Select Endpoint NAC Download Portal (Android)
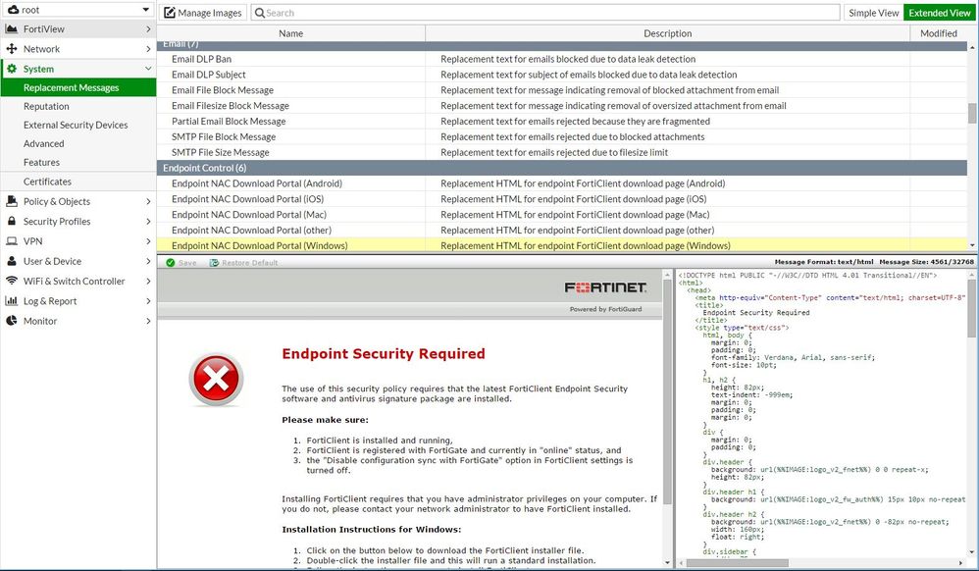The image size is (979, 571). pyautogui.click(x=562, y=183)
